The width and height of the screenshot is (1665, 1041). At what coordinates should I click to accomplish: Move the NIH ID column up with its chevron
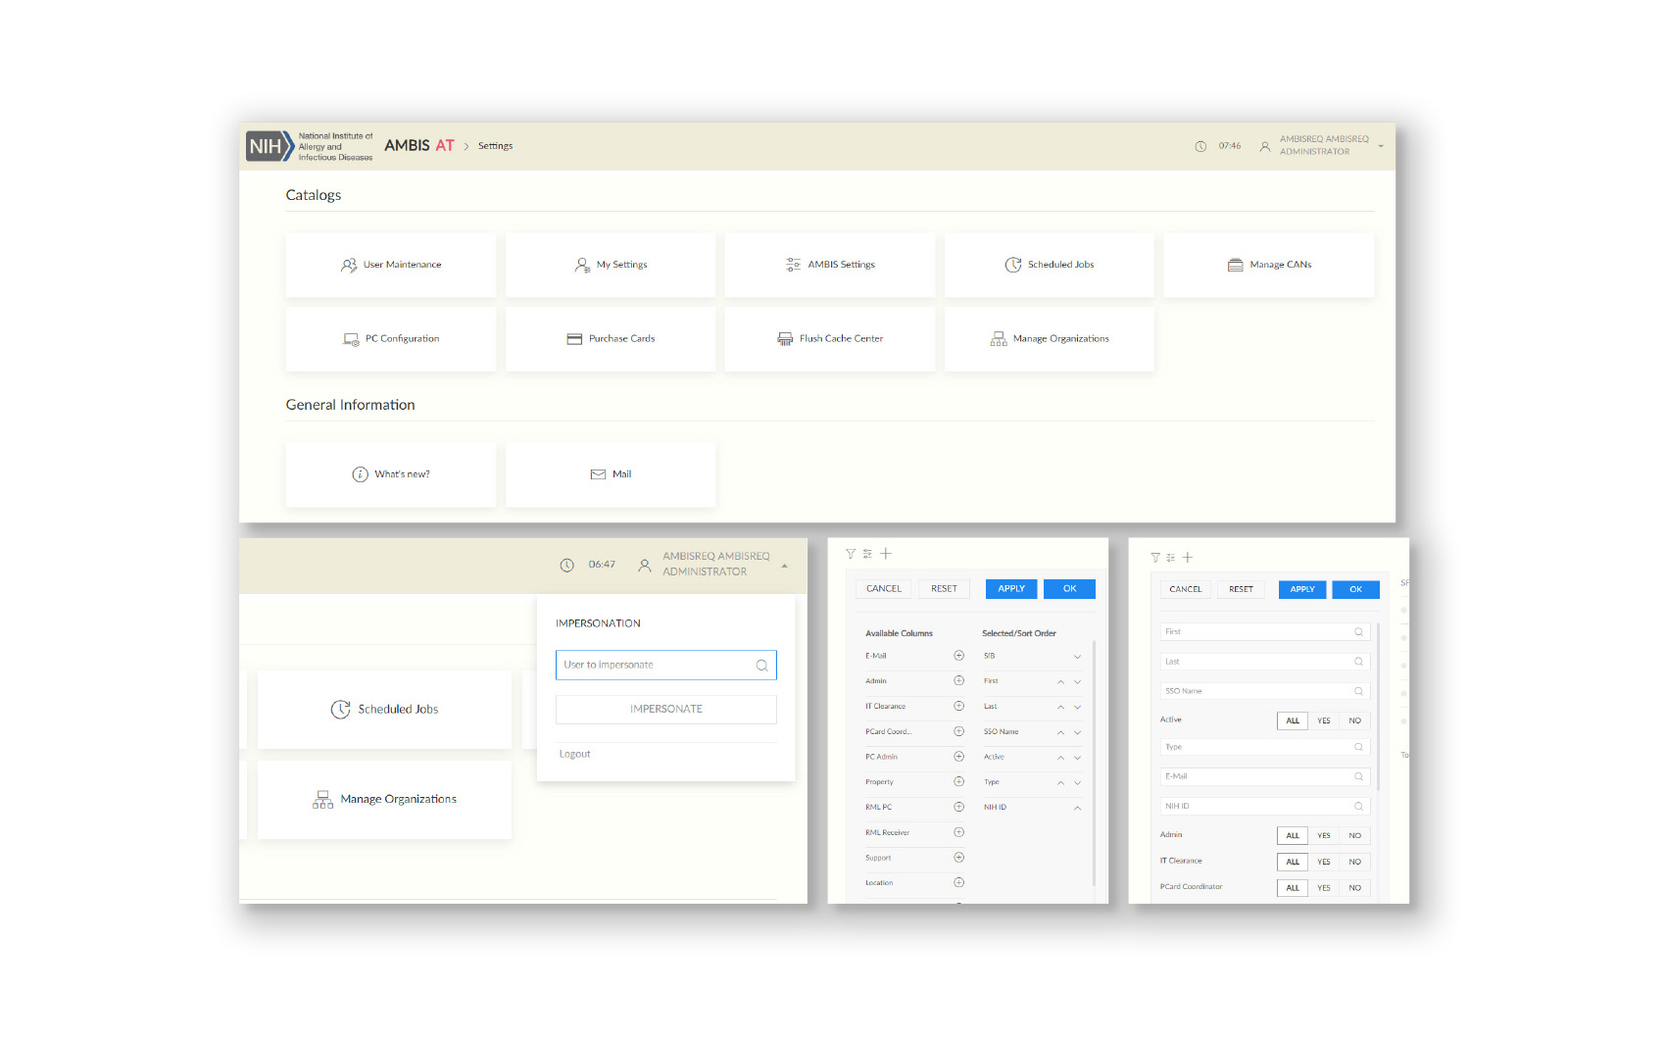tap(1077, 808)
